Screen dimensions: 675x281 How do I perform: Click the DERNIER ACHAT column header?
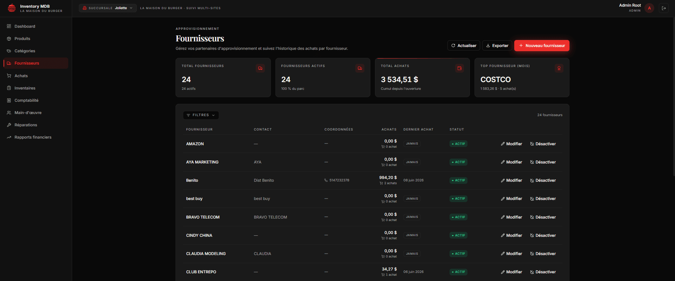pos(418,129)
